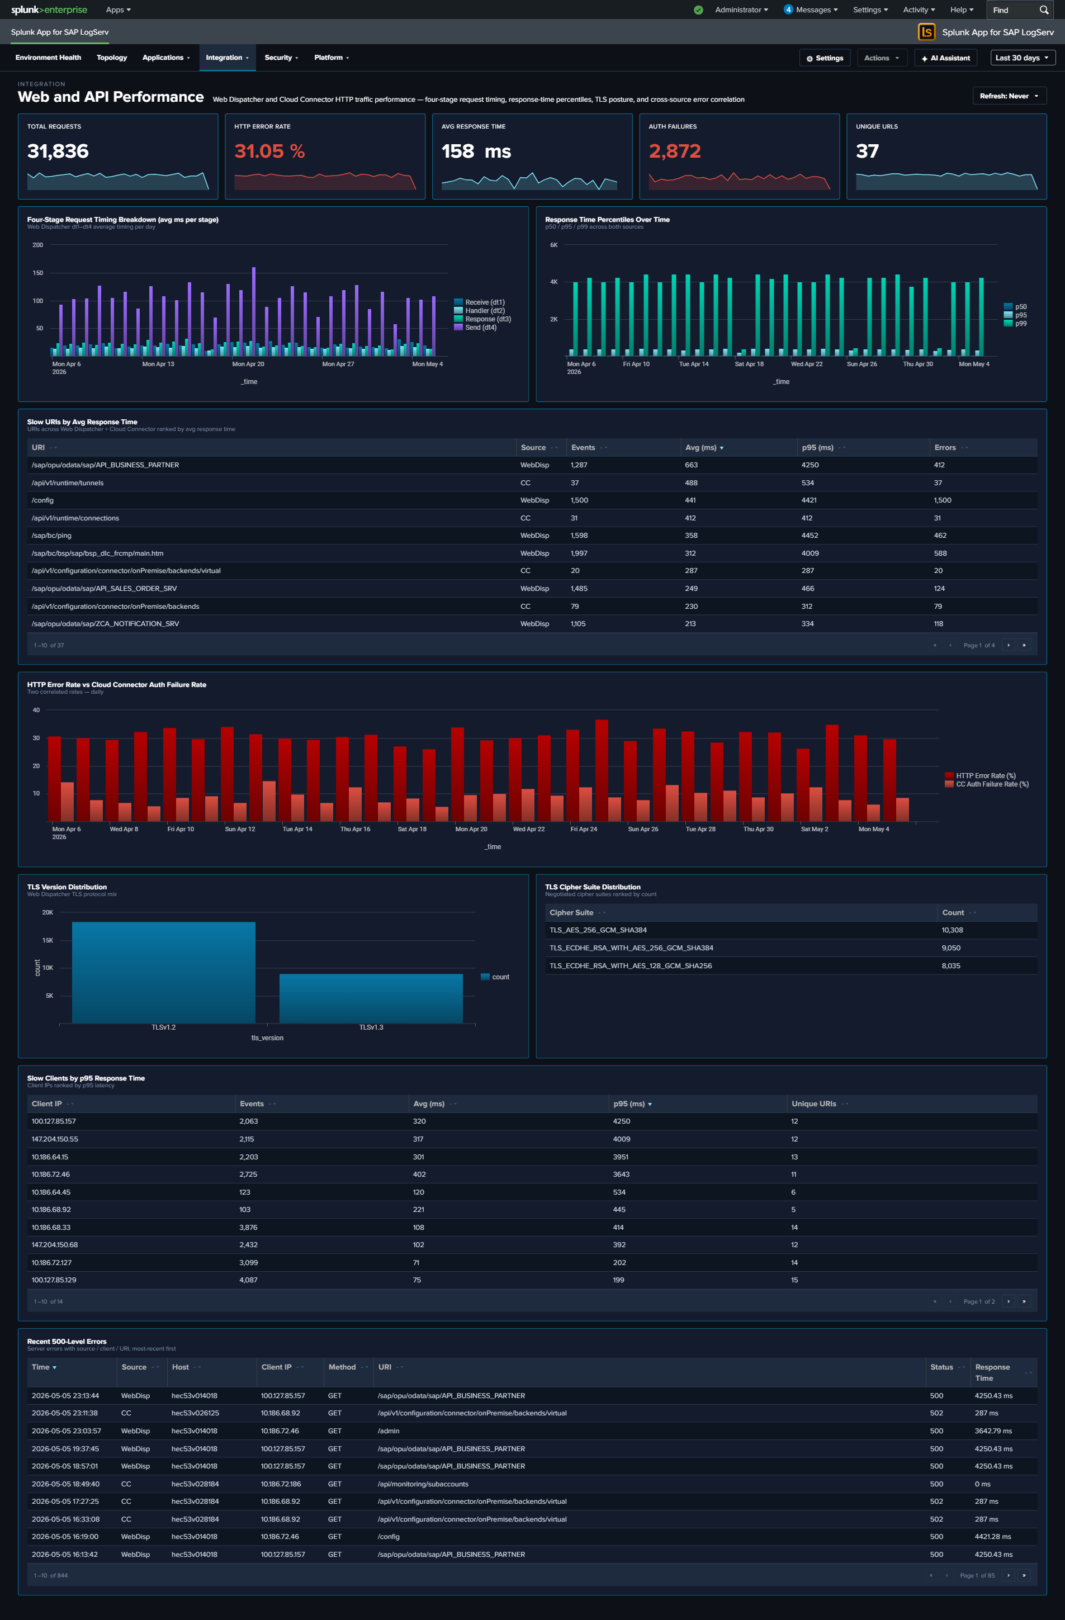Select the 2026-05-05 23:03:57 error row

532,1430
